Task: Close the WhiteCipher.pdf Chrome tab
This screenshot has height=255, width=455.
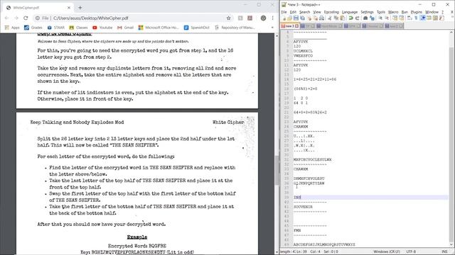Action: pos(69,8)
